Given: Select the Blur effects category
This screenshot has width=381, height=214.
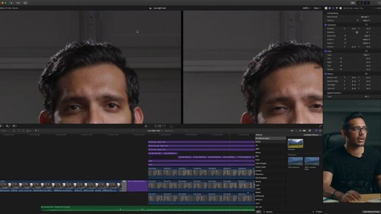Looking at the screenshot, I should tap(257, 156).
